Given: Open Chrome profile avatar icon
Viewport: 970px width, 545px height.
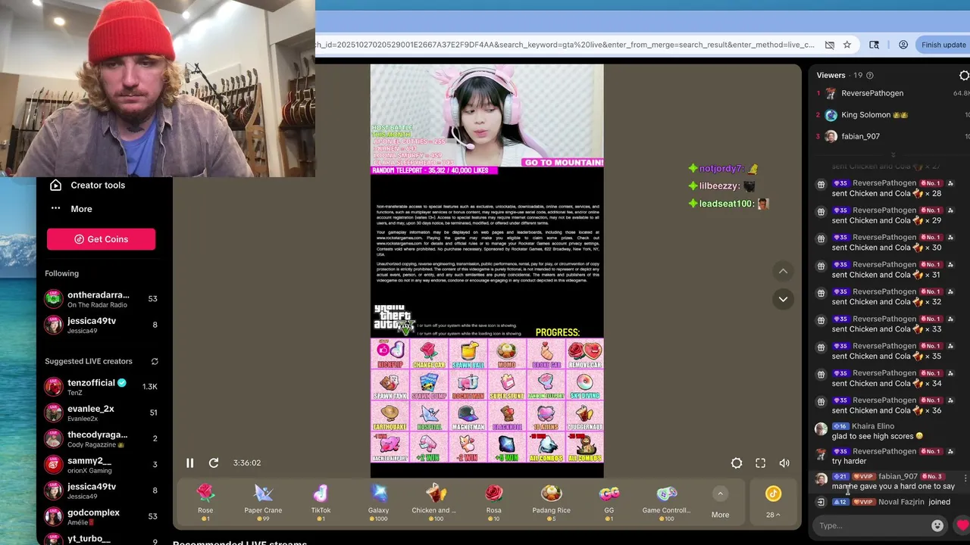Looking at the screenshot, I should click(x=903, y=45).
